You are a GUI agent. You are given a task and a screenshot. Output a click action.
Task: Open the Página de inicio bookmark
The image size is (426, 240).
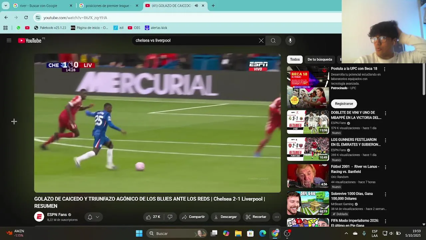[x=90, y=28]
